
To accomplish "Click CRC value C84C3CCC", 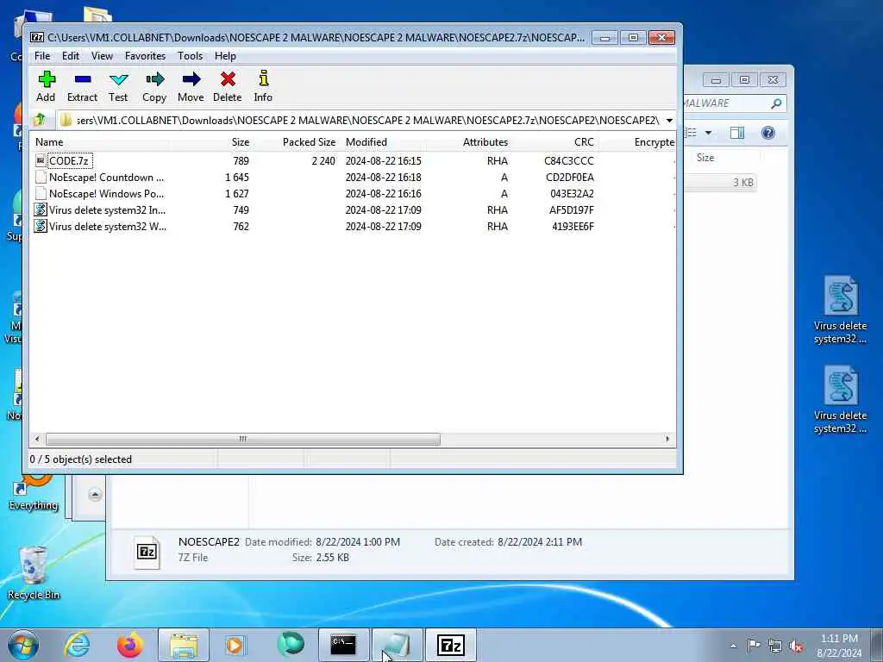I will (x=569, y=161).
